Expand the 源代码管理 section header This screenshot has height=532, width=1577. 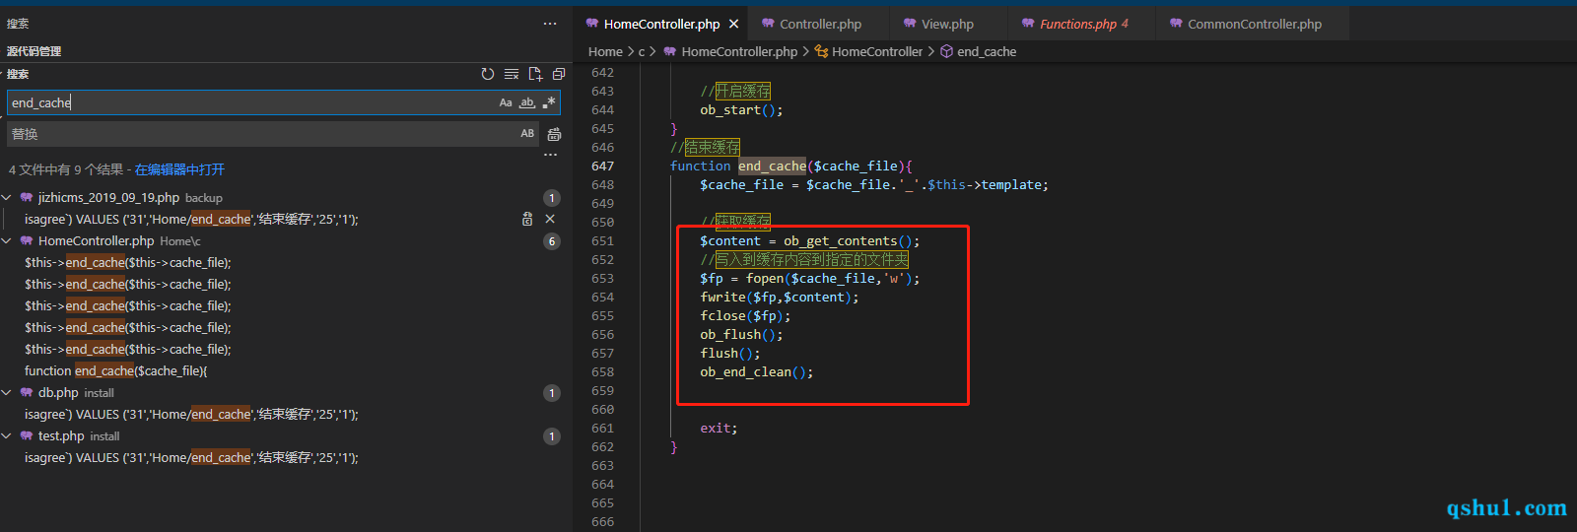pos(286,51)
